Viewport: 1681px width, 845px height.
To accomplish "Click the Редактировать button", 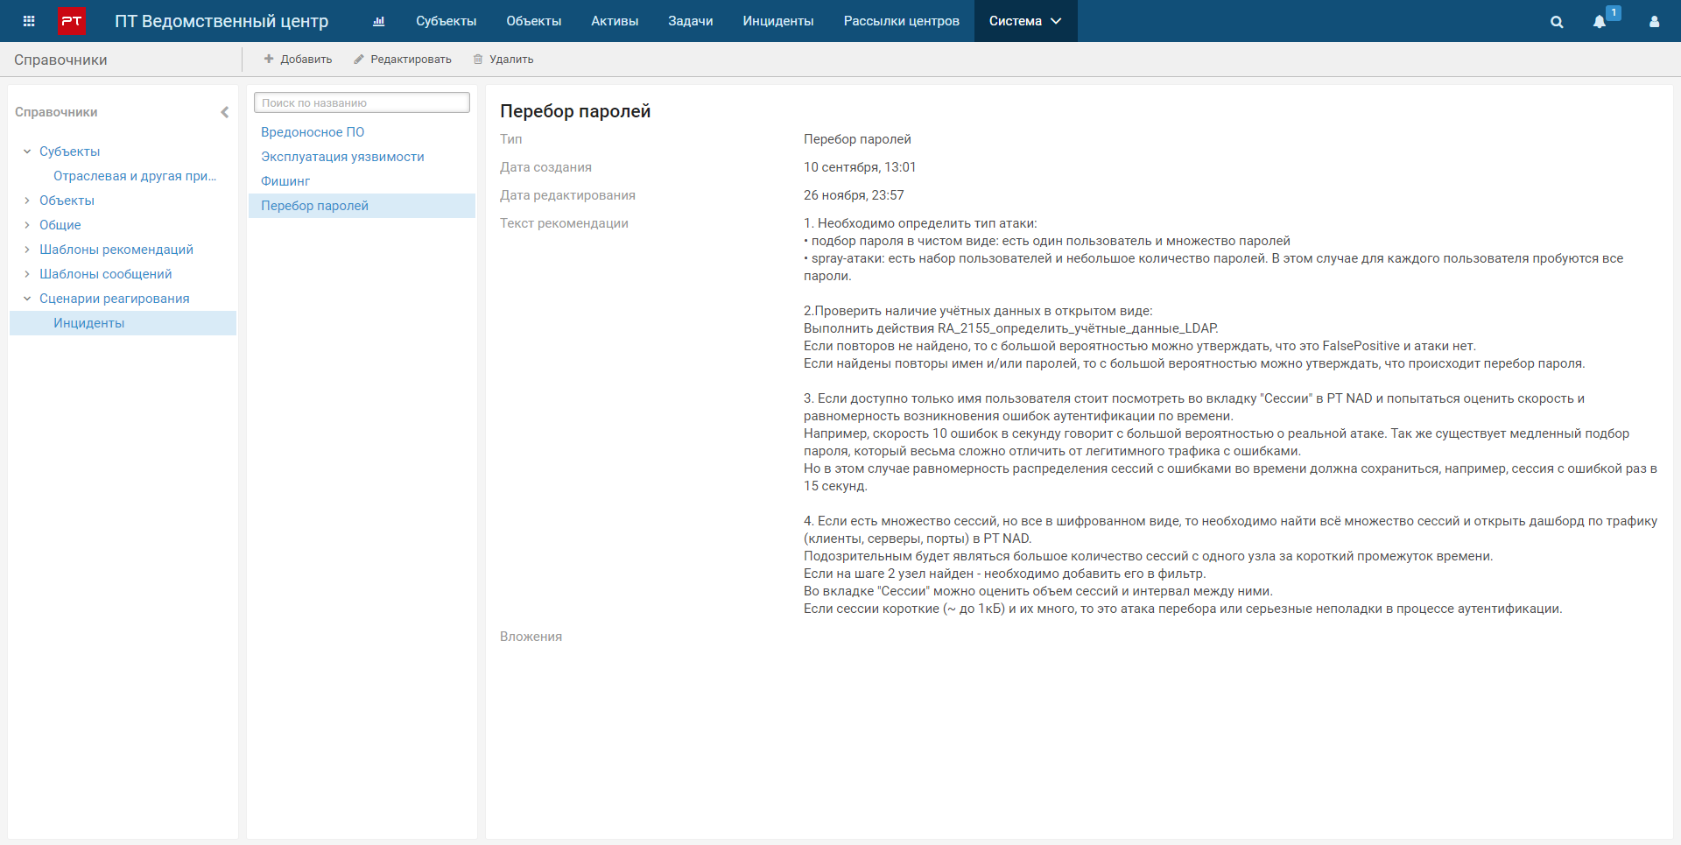I will click(403, 60).
